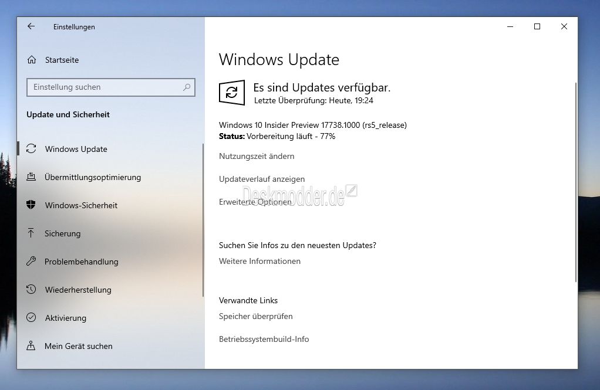
Task: Click the Windows-Sicherheit shield icon
Action: 31,205
